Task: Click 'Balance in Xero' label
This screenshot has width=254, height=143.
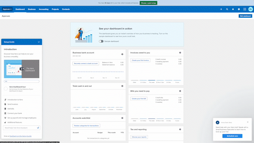Action: (107, 62)
